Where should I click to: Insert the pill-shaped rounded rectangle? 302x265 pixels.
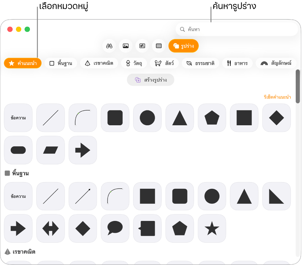click(x=18, y=150)
